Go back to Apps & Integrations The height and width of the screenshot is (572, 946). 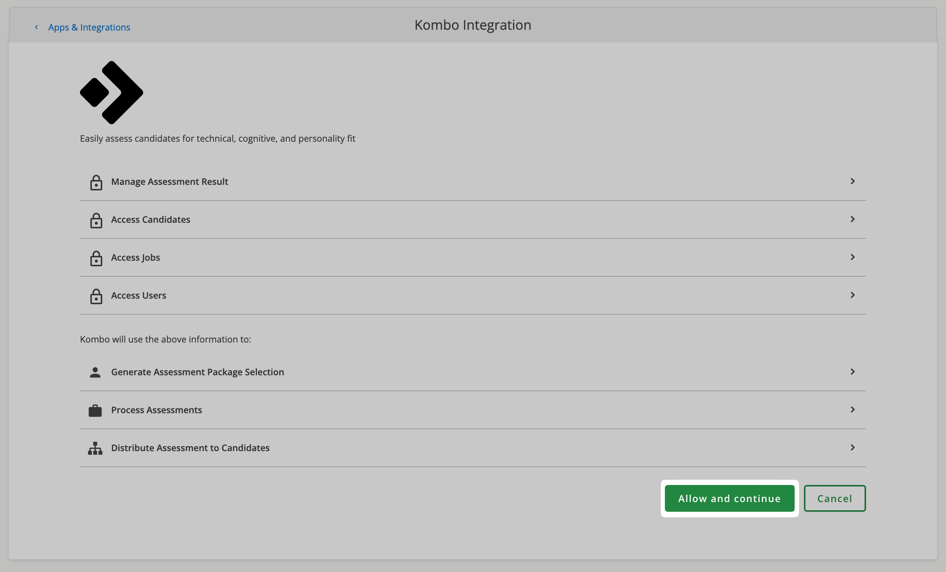(89, 27)
